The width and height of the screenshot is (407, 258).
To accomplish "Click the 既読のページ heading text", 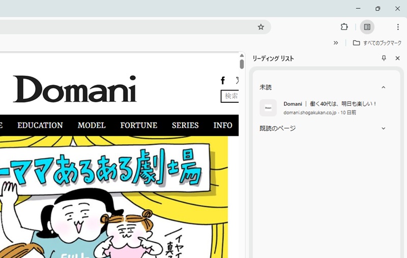I will pyautogui.click(x=277, y=128).
